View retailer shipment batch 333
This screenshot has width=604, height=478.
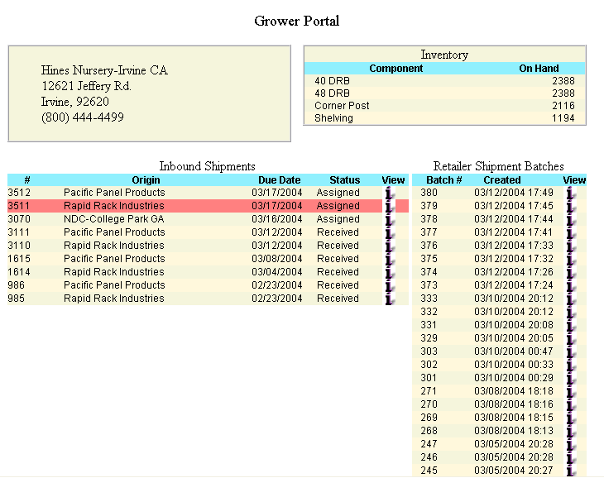coord(571,299)
